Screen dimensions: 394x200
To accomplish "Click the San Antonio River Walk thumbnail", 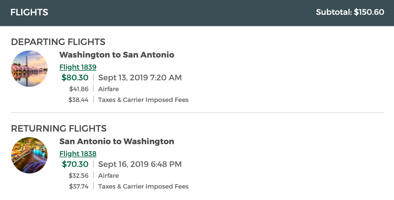I will click(x=29, y=155).
